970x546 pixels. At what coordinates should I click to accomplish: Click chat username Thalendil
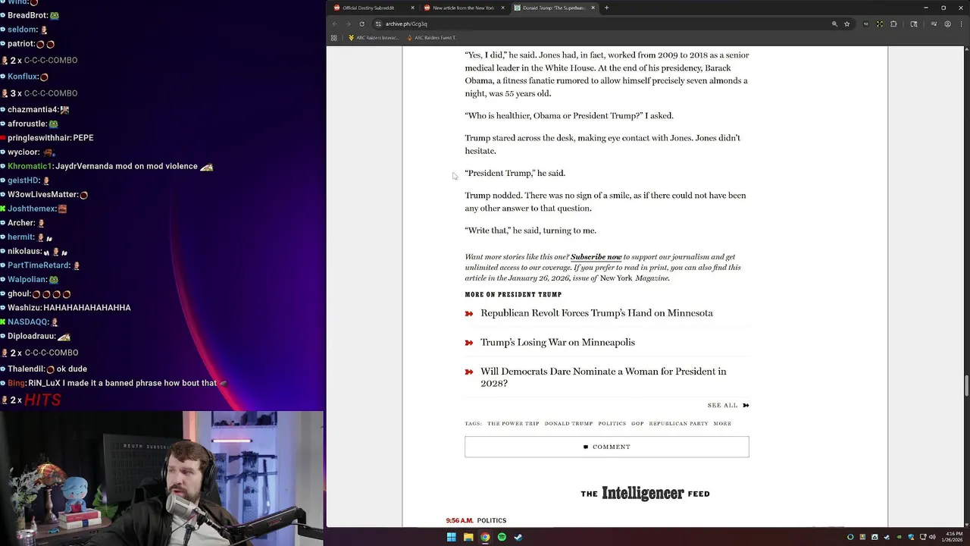pyautogui.click(x=25, y=369)
